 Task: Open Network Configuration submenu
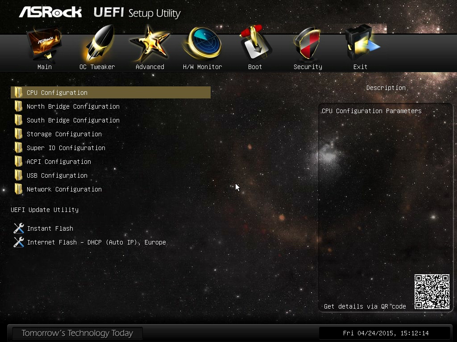(x=64, y=189)
